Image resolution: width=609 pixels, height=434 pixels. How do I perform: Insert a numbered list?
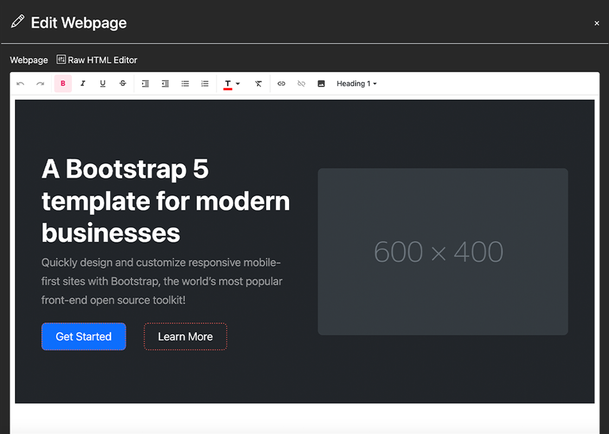coord(205,84)
